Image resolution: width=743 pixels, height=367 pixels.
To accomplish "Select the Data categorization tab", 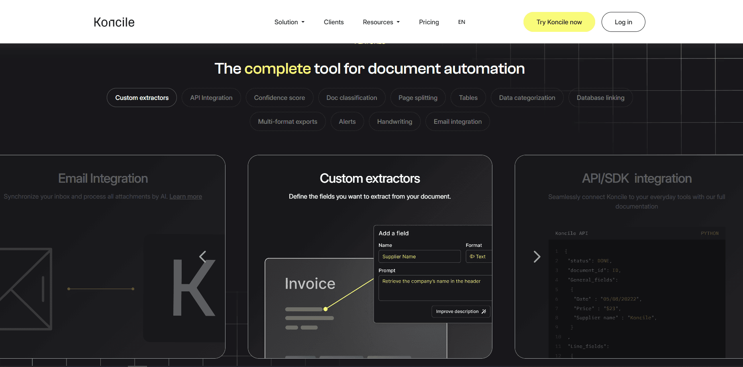I will [x=527, y=98].
